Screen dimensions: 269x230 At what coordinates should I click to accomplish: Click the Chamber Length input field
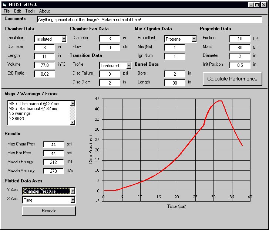(x=44, y=56)
